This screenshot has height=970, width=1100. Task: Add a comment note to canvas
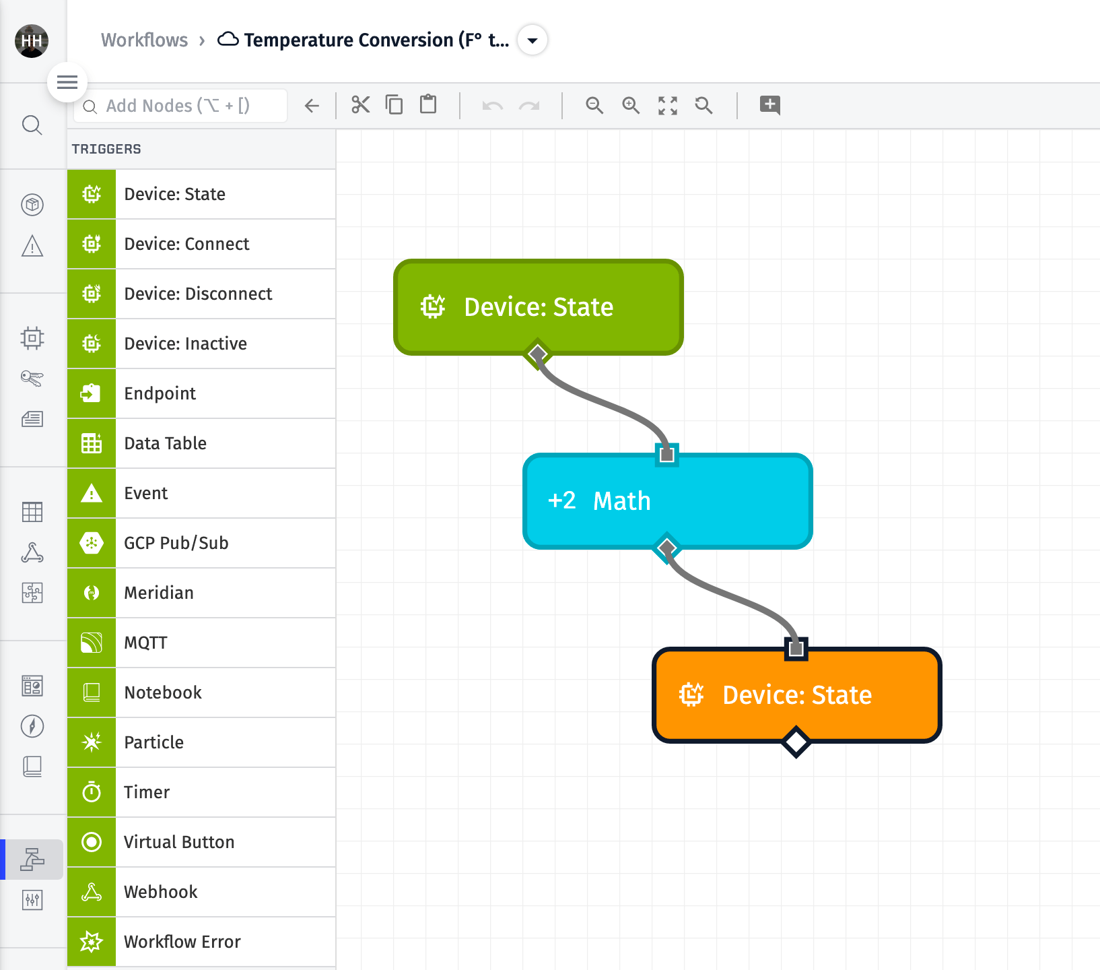click(770, 105)
